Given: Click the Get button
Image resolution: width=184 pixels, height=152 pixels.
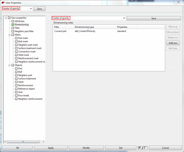Looking at the screenshot, I should click(x=121, y=148).
